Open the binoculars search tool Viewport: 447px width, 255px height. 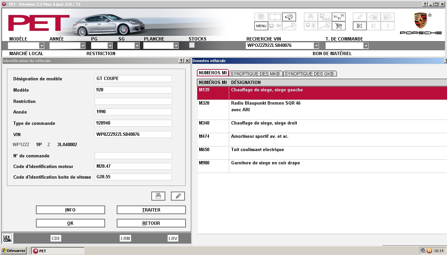(x=289, y=17)
